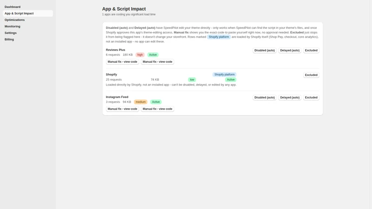
Task: Mark Reviews Plus as Excluded
Action: (311, 50)
